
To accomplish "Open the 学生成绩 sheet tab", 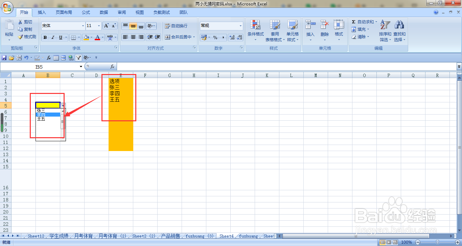I will click(x=59, y=236).
